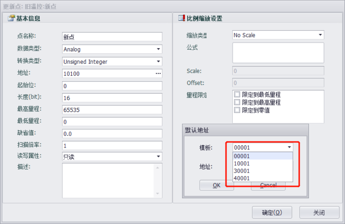Click the 比例缩放设置 panel header icon
This screenshot has height=224, width=345.
click(181, 18)
